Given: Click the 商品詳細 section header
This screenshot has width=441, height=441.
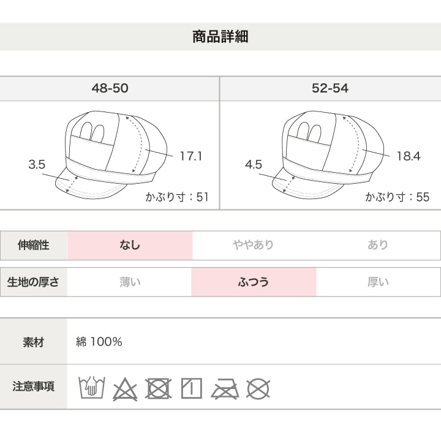Looking at the screenshot, I should (220, 37).
